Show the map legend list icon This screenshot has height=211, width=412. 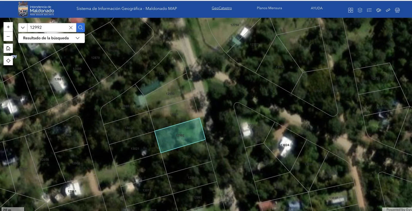(x=369, y=10)
